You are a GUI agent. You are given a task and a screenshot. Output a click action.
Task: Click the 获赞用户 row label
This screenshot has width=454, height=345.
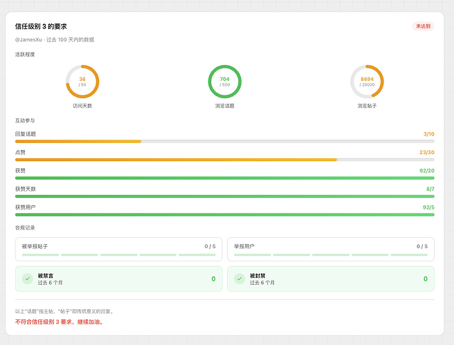pyautogui.click(x=26, y=207)
